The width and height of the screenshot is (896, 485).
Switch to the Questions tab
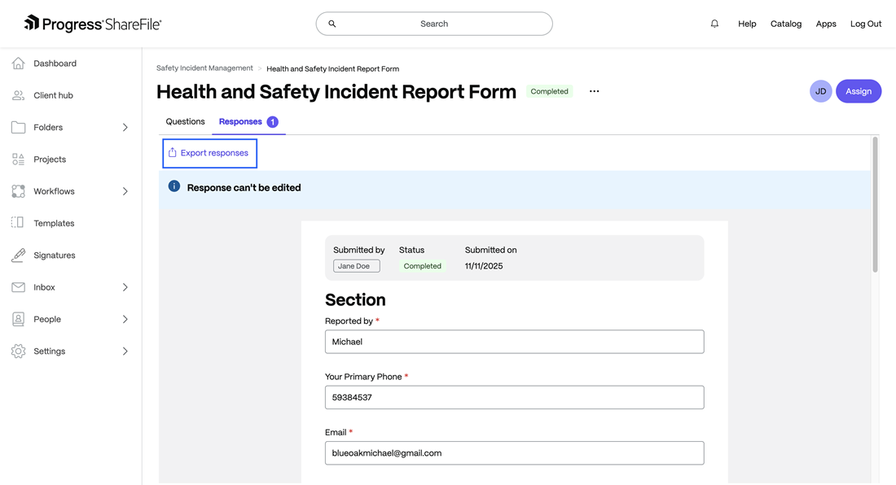point(185,121)
